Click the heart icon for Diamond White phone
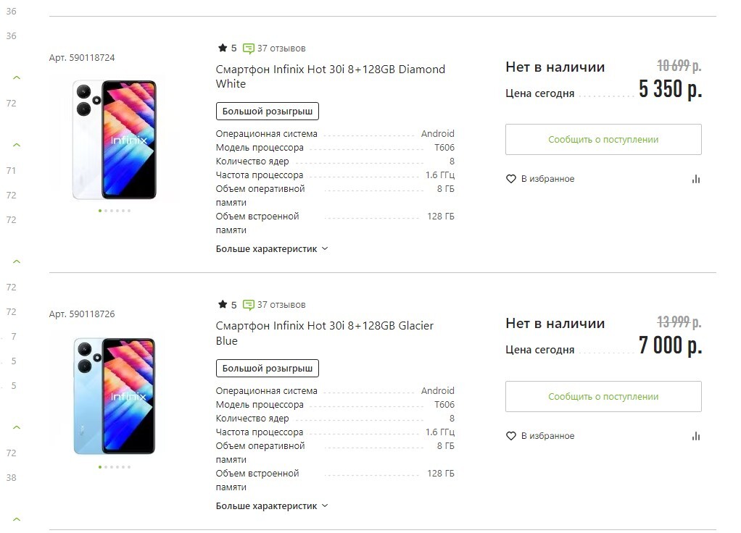Viewport: 741px width, 533px height. coord(510,179)
